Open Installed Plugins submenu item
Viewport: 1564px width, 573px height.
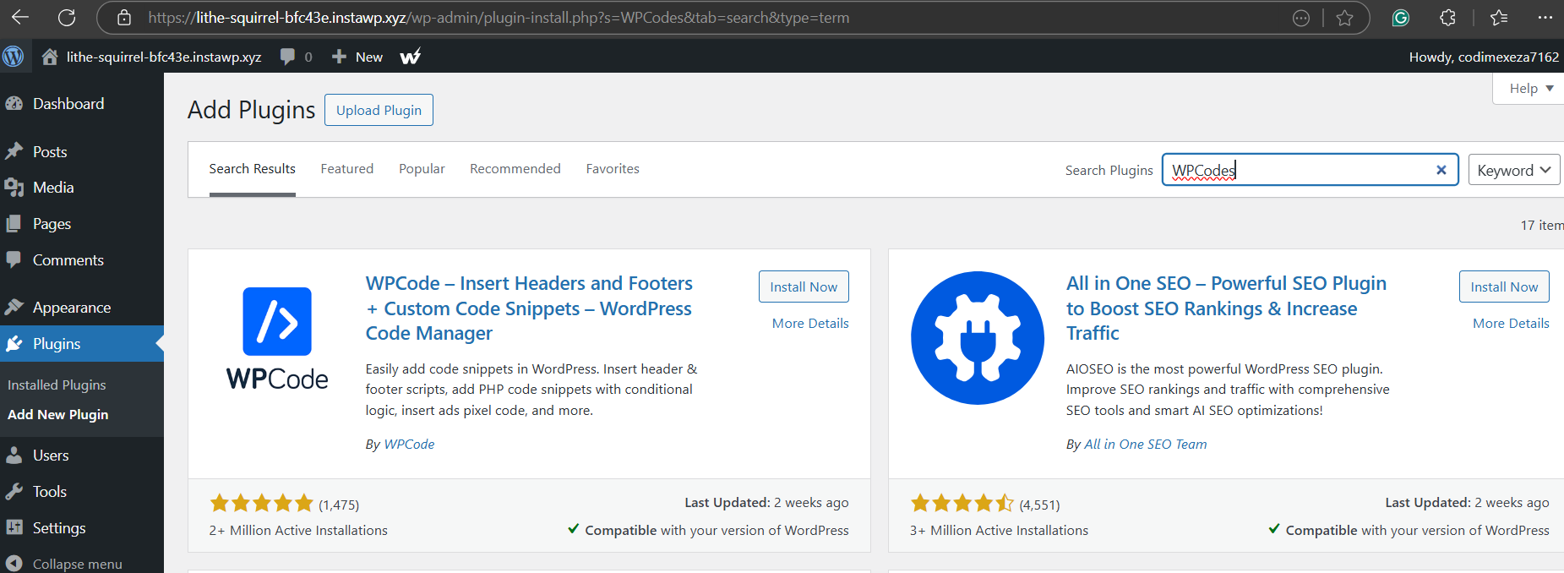(x=57, y=385)
